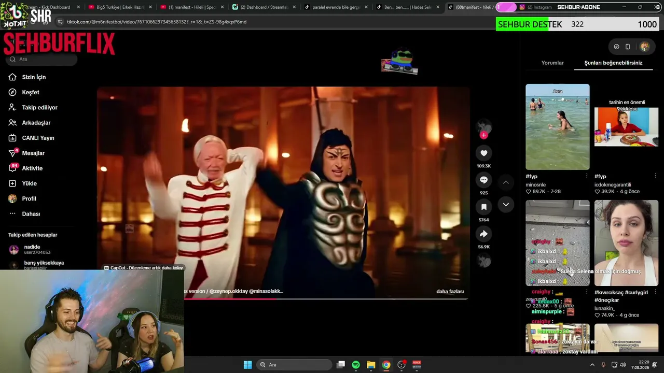Screen dimensions: 664x373
Task: Switch to the Hades browser tab
Action: pyautogui.click(x=407, y=7)
